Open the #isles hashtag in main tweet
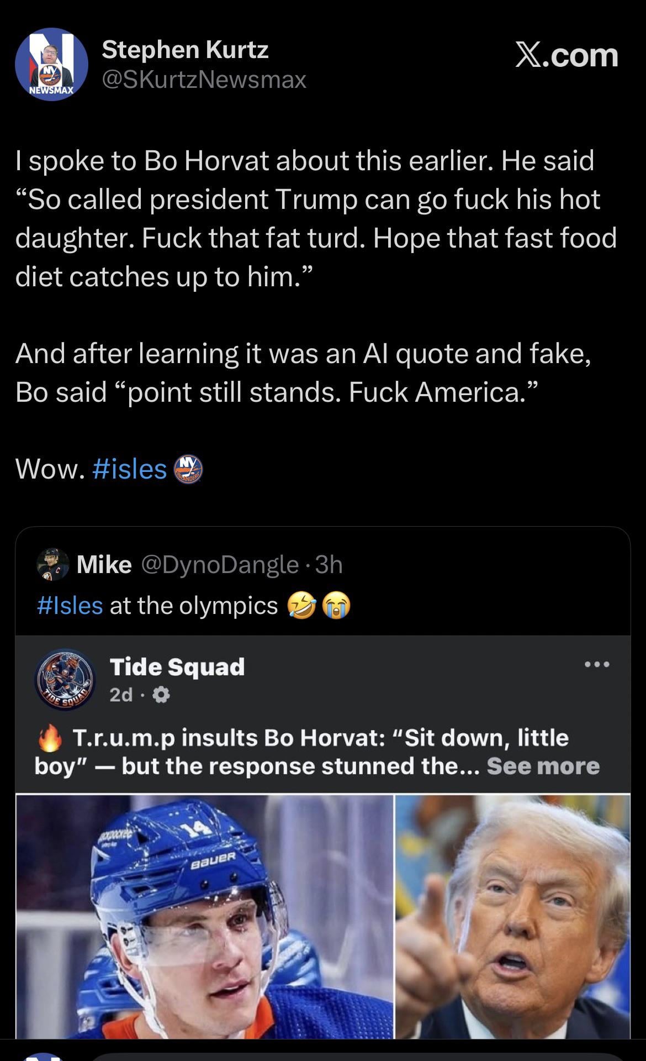Viewport: 646px width, 1061px height. pos(130,470)
